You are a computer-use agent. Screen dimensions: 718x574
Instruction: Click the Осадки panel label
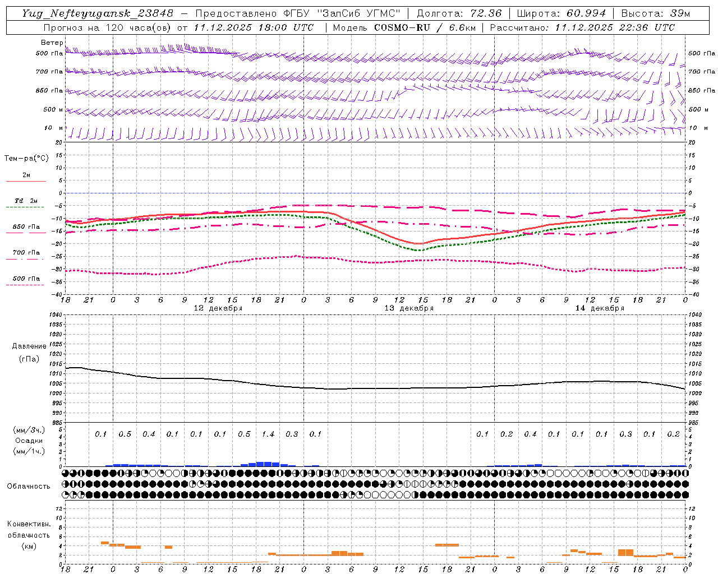pyautogui.click(x=29, y=441)
